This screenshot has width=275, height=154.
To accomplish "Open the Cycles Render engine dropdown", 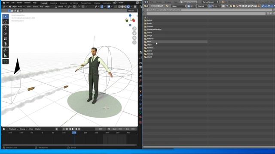I will [210, 2].
